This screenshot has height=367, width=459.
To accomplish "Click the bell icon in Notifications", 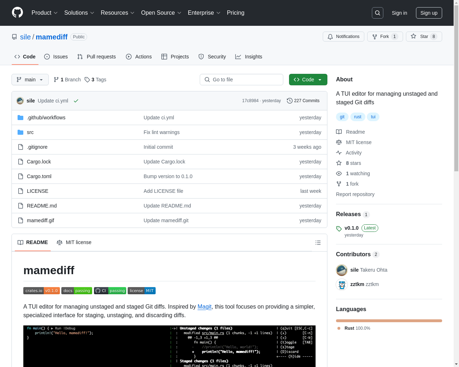I will point(330,37).
